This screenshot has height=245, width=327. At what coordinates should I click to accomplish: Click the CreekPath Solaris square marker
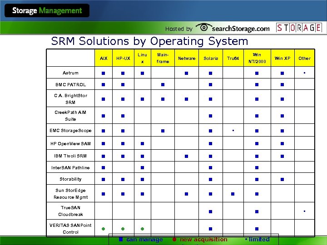[210, 116]
